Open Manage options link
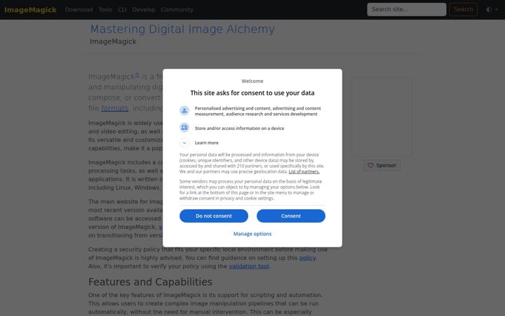 click(x=252, y=234)
